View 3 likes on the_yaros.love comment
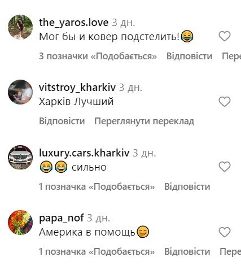 (98, 56)
